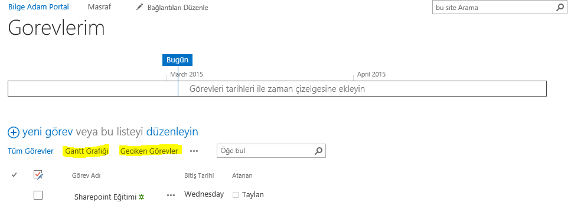This screenshot has height=219, width=571.
Task: Click the site search magnifier icon
Action: pyautogui.click(x=560, y=7)
